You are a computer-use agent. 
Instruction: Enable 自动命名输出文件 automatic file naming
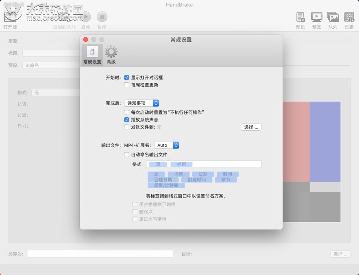(127, 155)
